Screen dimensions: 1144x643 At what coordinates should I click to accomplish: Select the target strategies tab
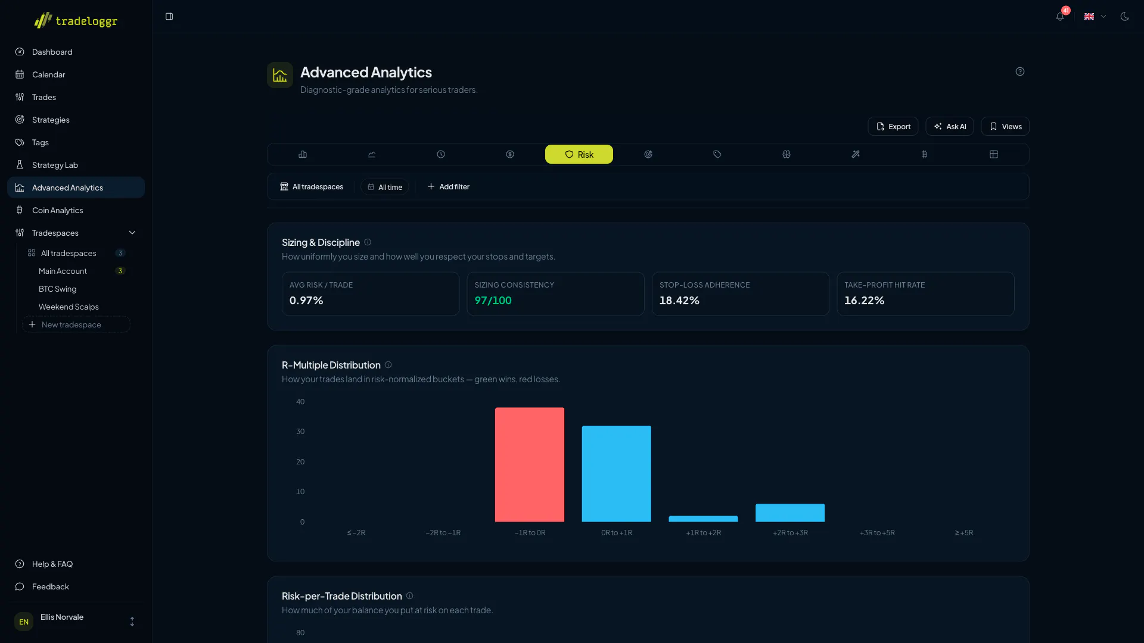coord(648,154)
